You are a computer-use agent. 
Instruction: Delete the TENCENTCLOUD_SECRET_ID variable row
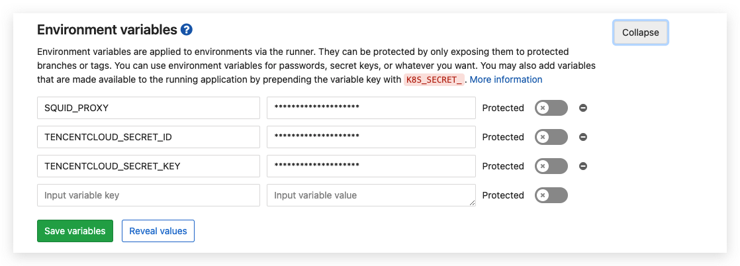coord(583,137)
